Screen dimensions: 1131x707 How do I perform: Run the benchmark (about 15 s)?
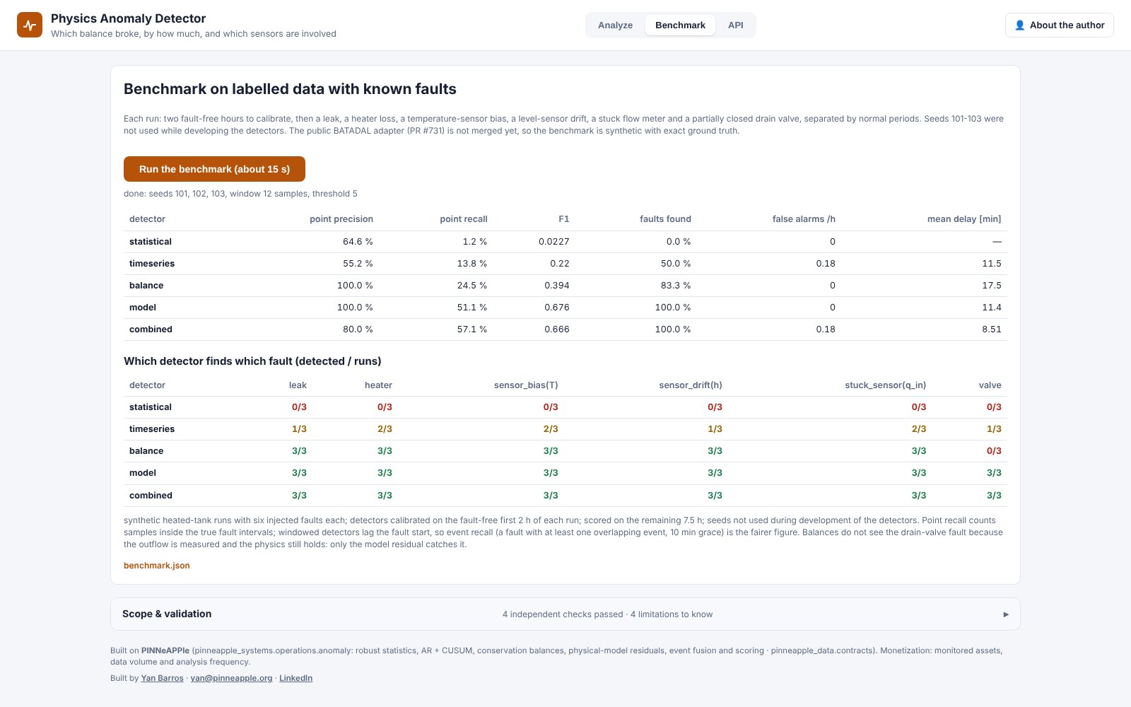(x=214, y=169)
